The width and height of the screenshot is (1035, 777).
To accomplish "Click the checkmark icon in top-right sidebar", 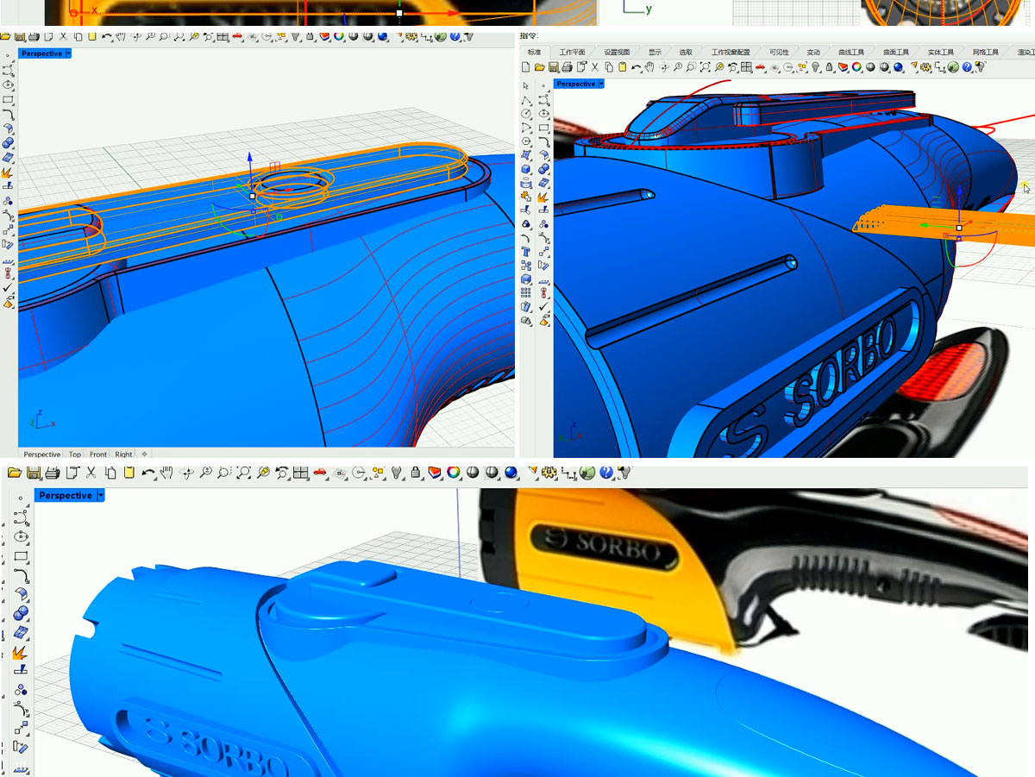I will (544, 306).
